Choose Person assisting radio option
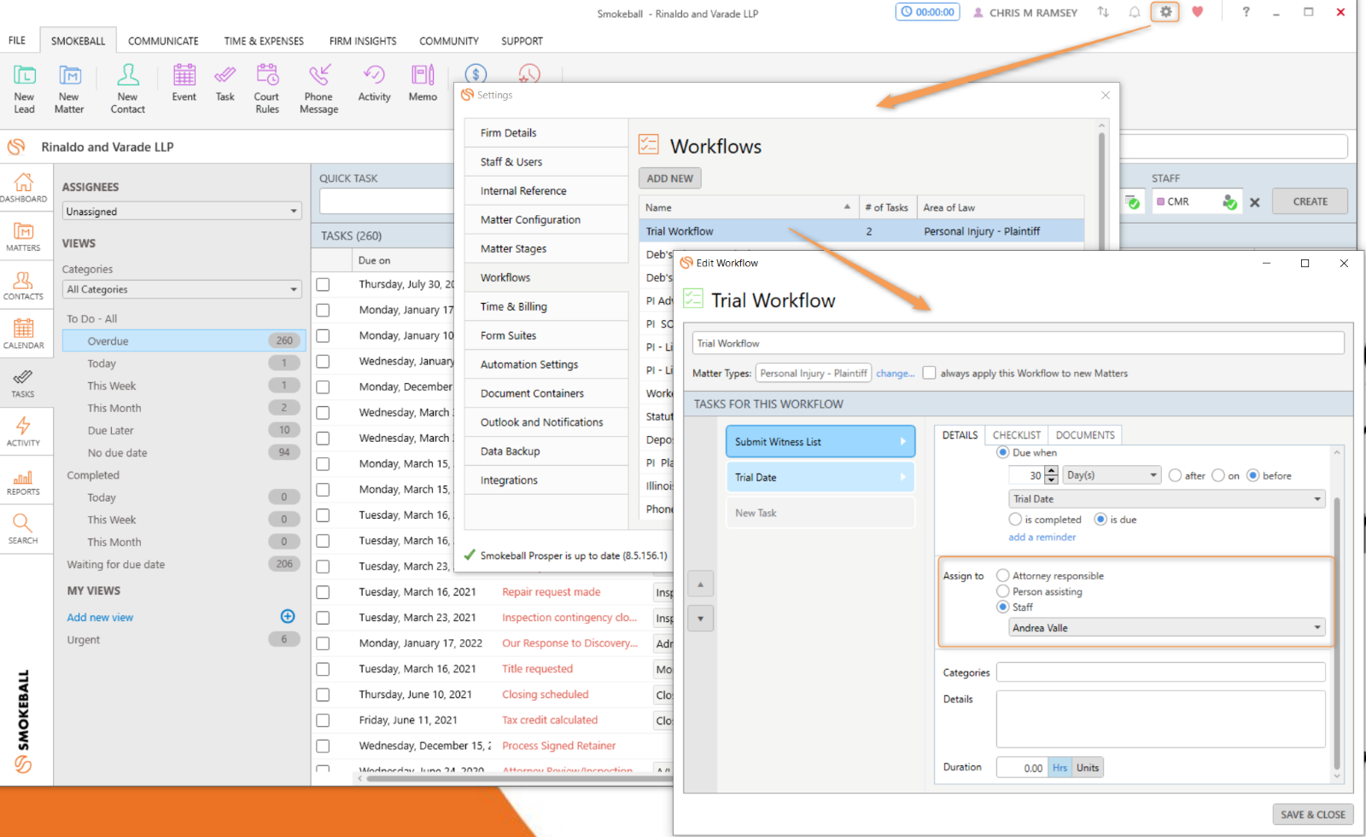The height and width of the screenshot is (837, 1366). [1003, 591]
